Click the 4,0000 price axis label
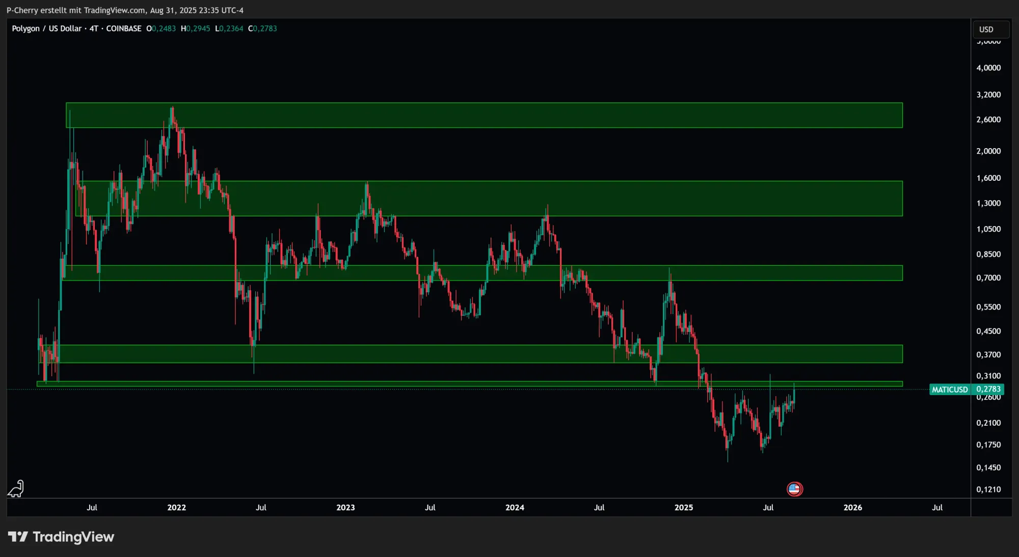The image size is (1019, 557). coord(988,68)
